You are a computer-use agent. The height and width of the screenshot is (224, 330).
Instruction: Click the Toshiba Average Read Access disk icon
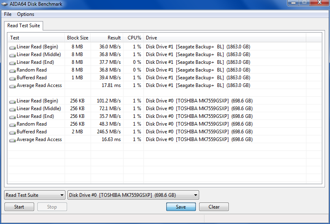coord(13,140)
